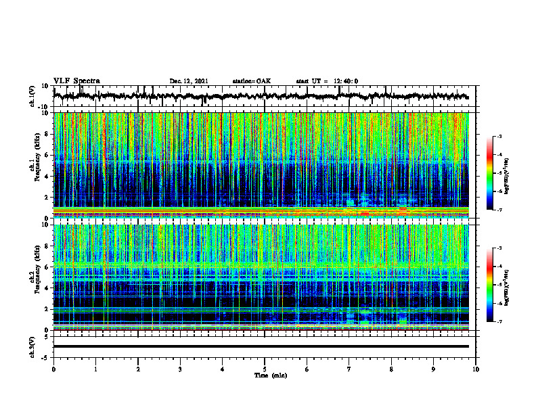Click the ch.1 colorbar log(PSD) label
Screen dimensions: 536x414
coord(507,177)
